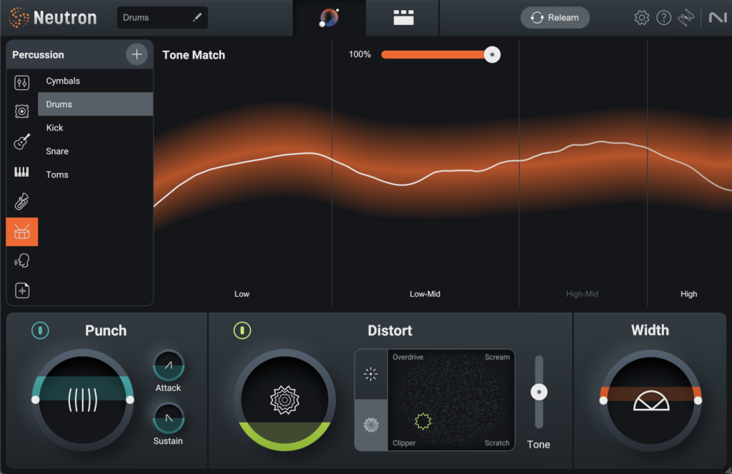Choose Drums in the Percussion list
Image resolution: width=732 pixels, height=474 pixels.
click(x=95, y=104)
